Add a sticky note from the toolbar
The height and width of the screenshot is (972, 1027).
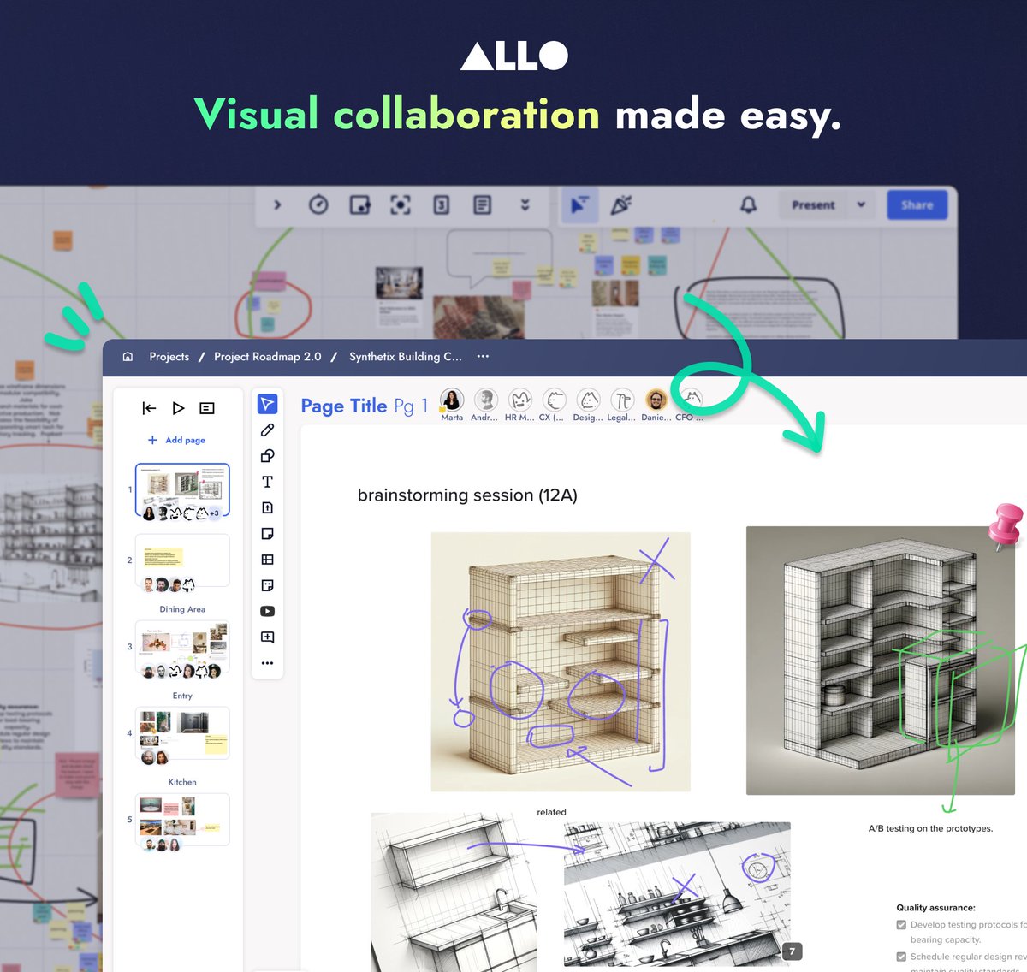click(267, 534)
